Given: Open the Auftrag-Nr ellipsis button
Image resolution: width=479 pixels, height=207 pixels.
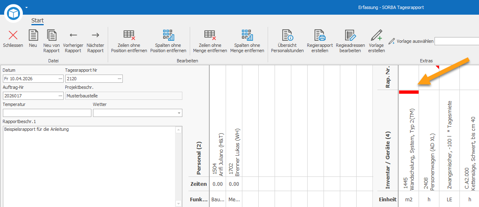Looking at the screenshot, I should point(60,96).
